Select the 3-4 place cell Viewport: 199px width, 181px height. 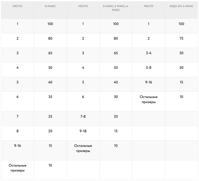coord(148,53)
